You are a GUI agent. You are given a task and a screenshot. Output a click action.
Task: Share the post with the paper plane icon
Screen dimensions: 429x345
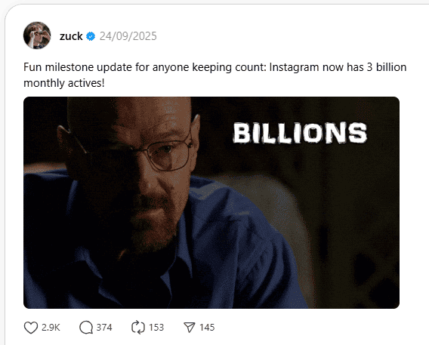[190, 328]
